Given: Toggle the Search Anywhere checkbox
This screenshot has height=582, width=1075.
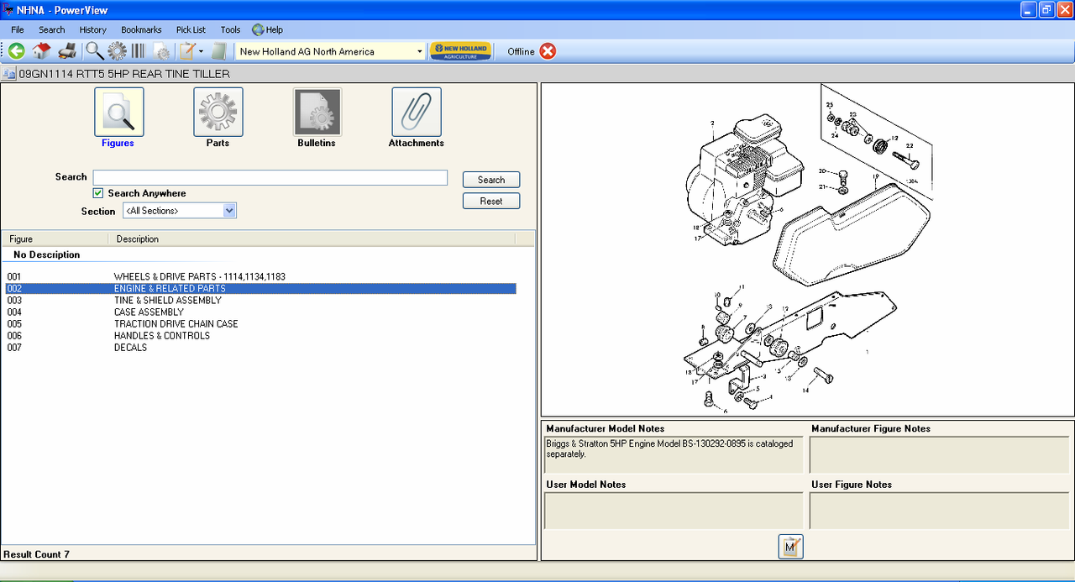Looking at the screenshot, I should click(x=98, y=193).
